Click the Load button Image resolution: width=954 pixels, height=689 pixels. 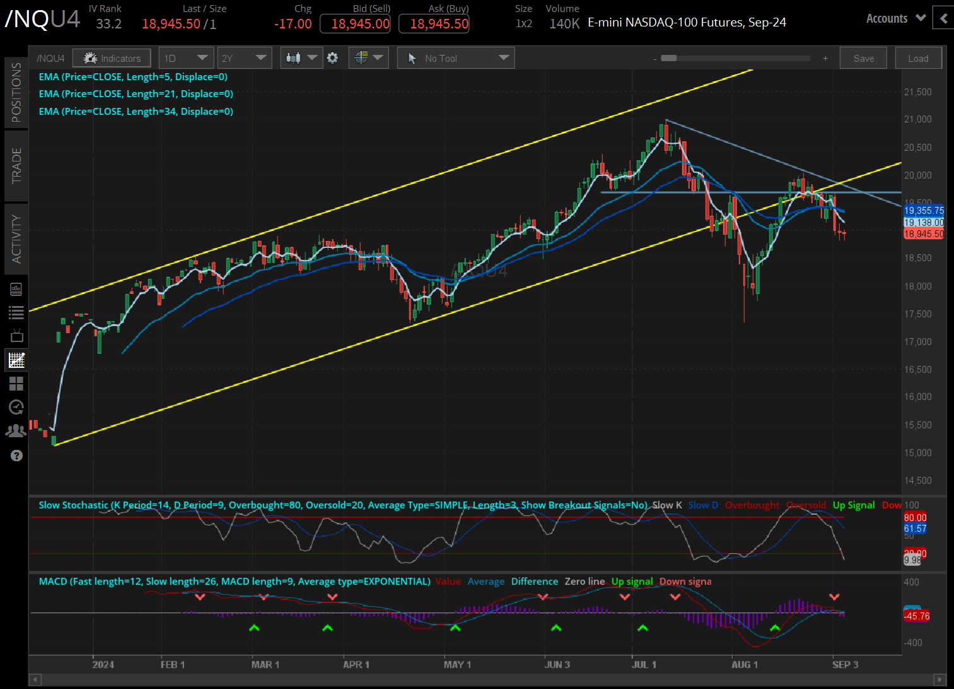(x=918, y=57)
